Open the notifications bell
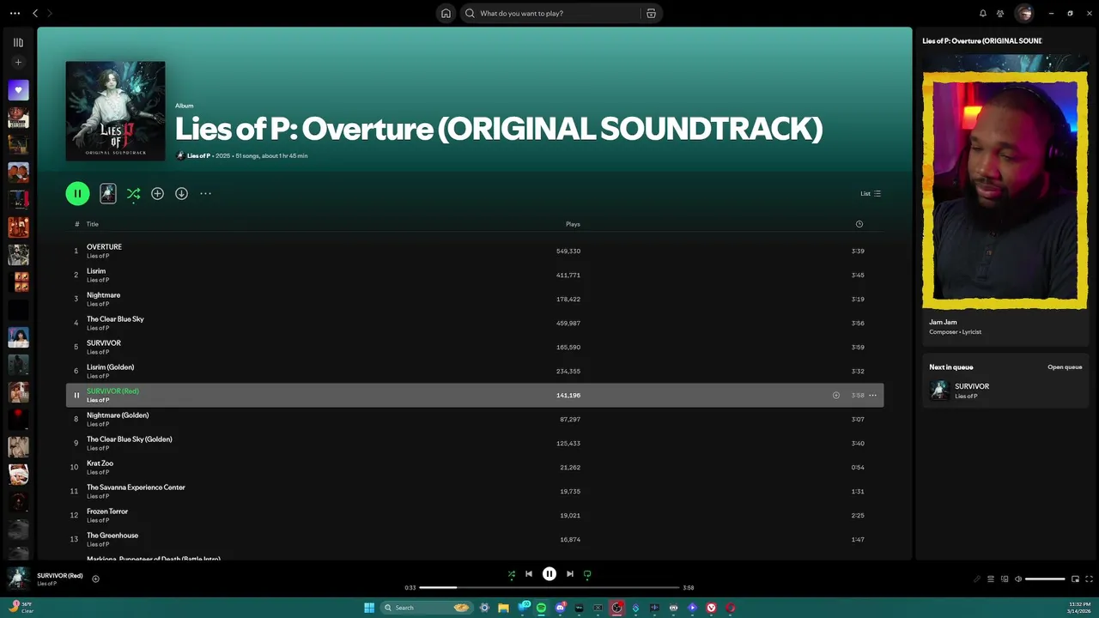The width and height of the screenshot is (1099, 618). coord(983,13)
